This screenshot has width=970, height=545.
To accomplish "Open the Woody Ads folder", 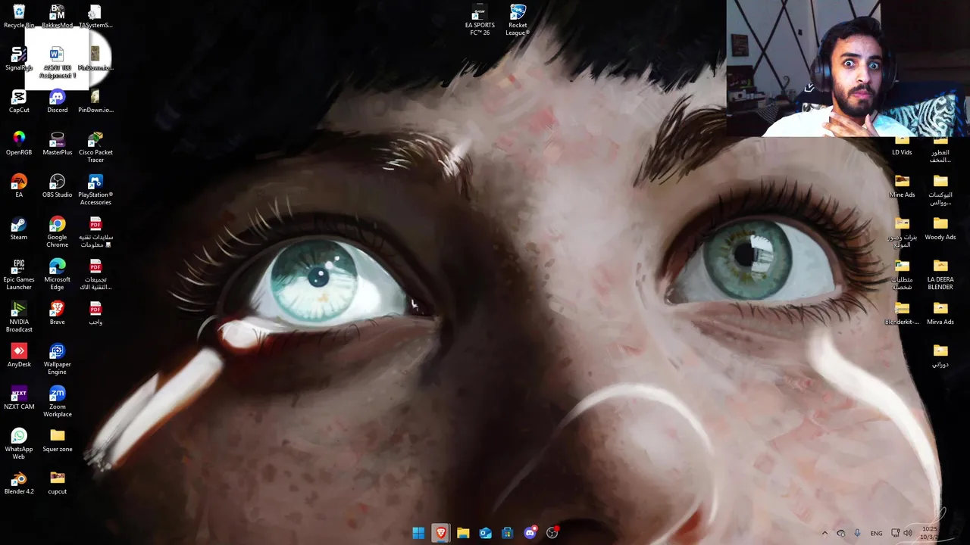I will pyautogui.click(x=940, y=228).
